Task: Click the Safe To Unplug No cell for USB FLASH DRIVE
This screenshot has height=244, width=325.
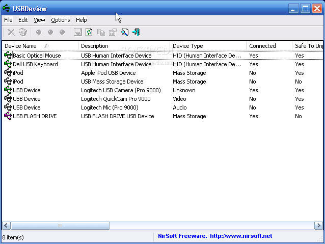Action: (x=299, y=116)
